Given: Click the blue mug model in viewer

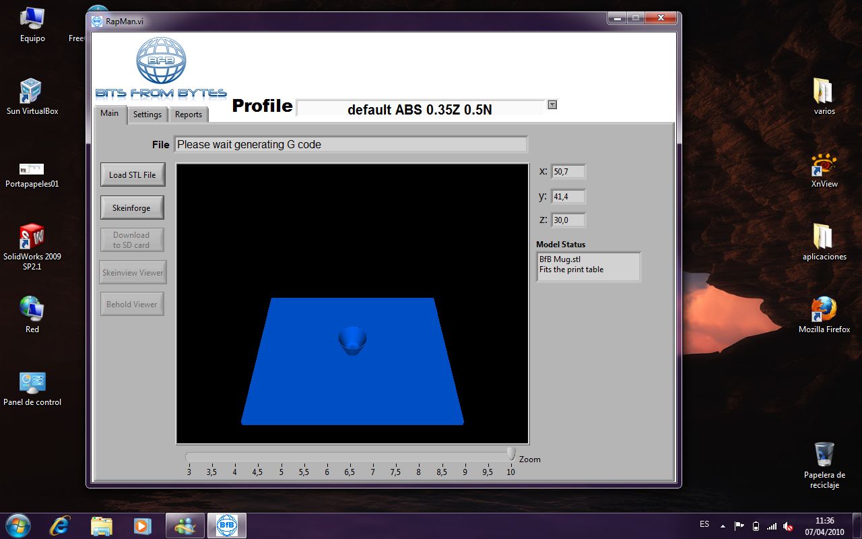Looking at the screenshot, I should click(352, 340).
